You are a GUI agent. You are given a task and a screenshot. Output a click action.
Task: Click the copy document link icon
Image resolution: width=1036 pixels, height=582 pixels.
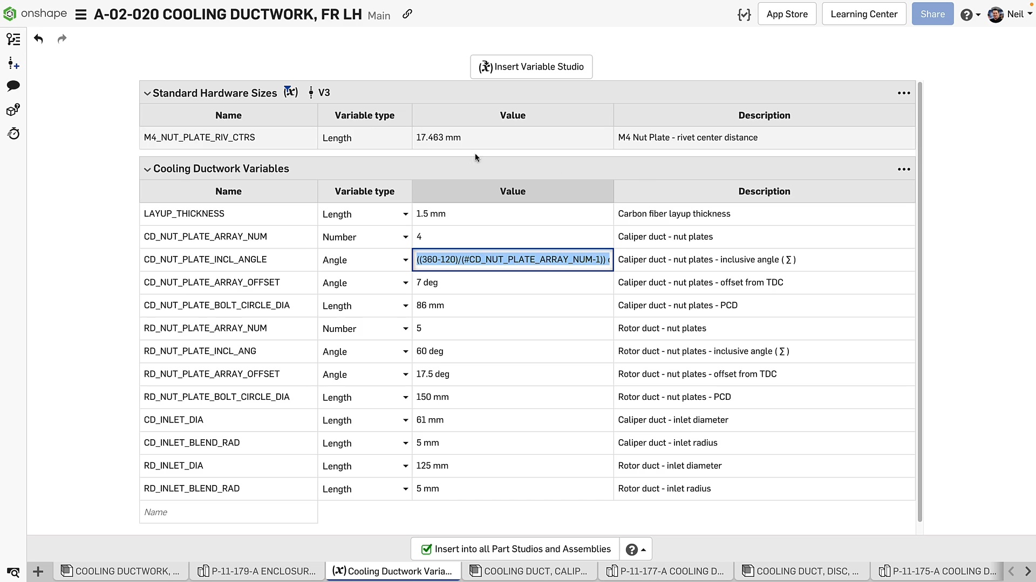click(407, 15)
